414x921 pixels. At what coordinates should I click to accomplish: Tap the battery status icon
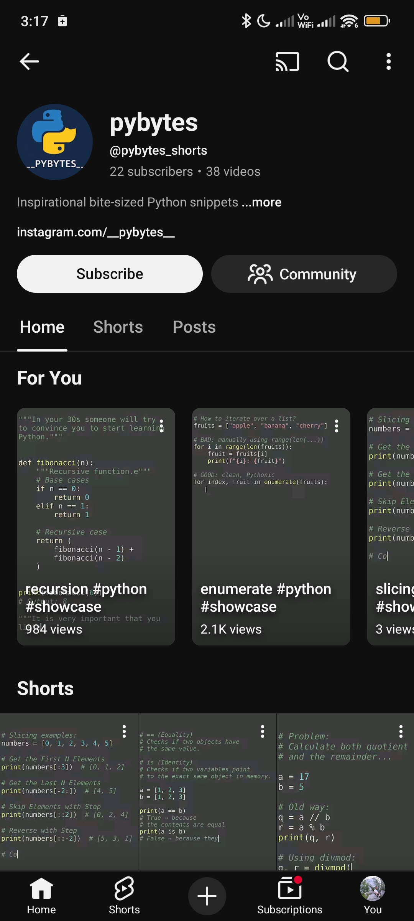click(377, 21)
